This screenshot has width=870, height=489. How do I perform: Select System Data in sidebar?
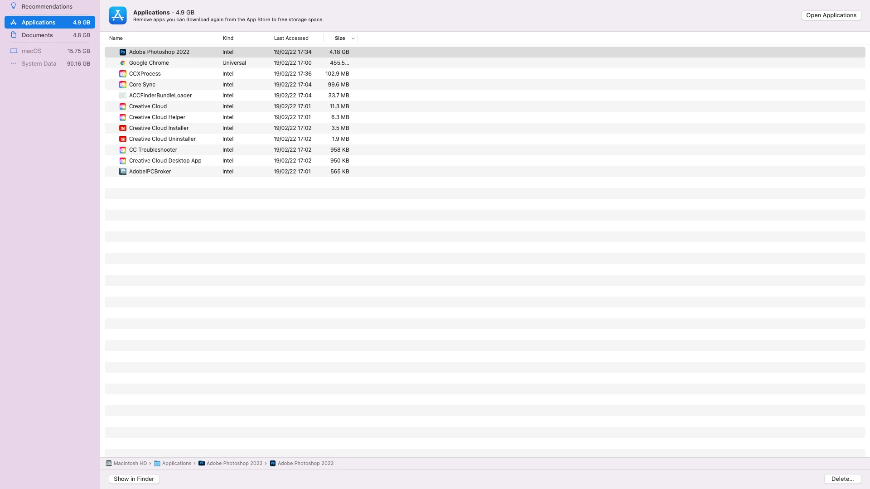point(39,64)
